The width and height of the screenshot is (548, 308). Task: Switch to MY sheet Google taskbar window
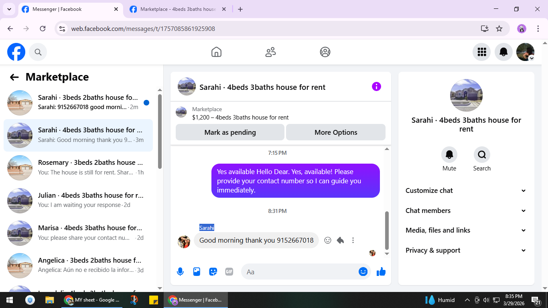pyautogui.click(x=92, y=300)
